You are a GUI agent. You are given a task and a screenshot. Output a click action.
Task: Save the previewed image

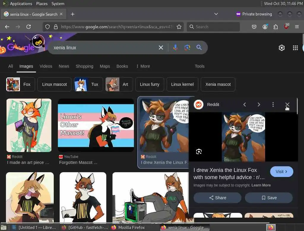click(x=269, y=198)
